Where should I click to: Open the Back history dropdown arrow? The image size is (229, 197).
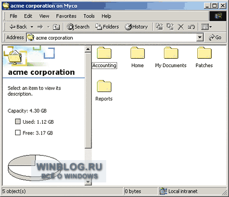point(32,27)
